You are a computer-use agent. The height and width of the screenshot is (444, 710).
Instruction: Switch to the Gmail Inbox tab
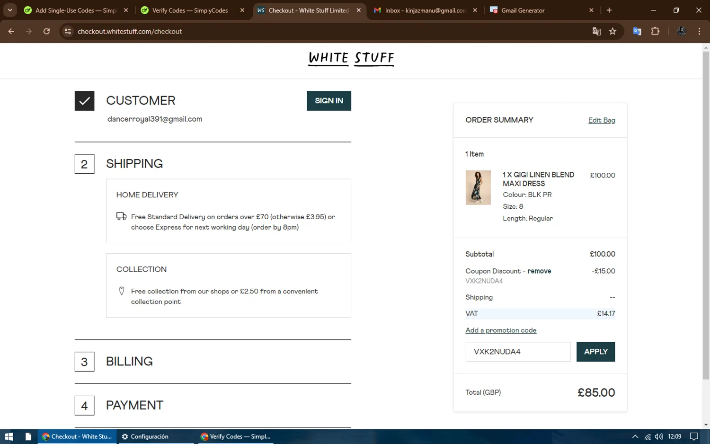click(425, 10)
